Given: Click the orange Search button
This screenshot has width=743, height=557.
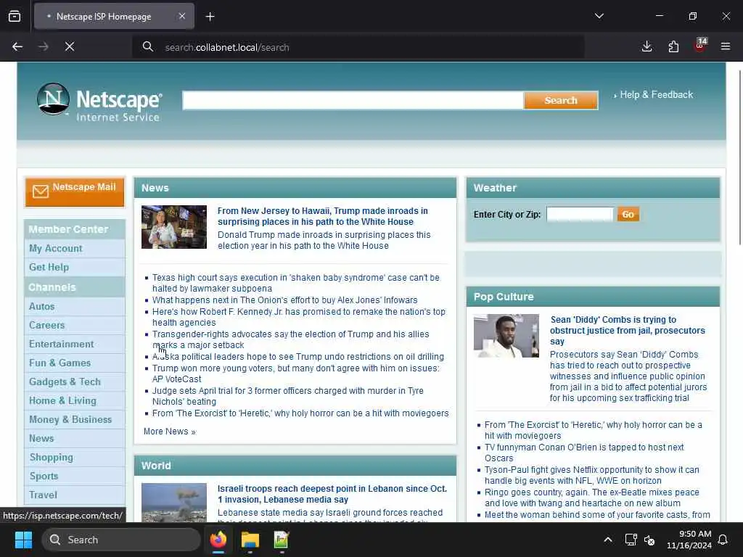Looking at the screenshot, I should click(561, 100).
